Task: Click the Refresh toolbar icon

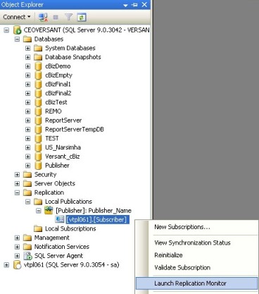Action: (x=82, y=18)
